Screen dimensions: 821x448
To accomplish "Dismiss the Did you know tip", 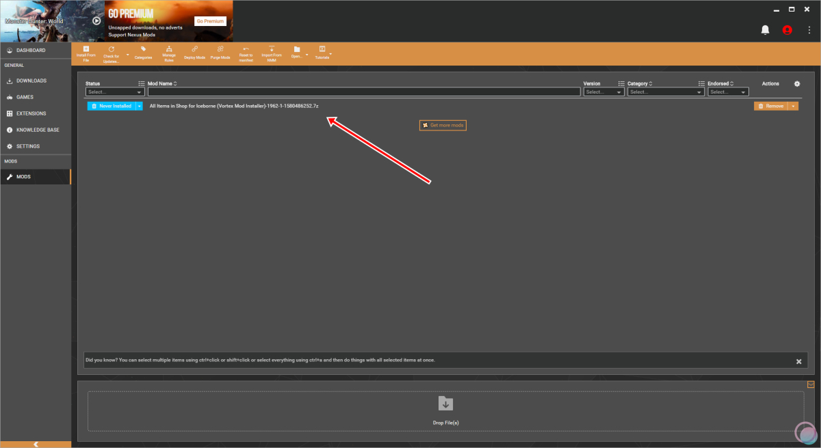I will coord(798,361).
